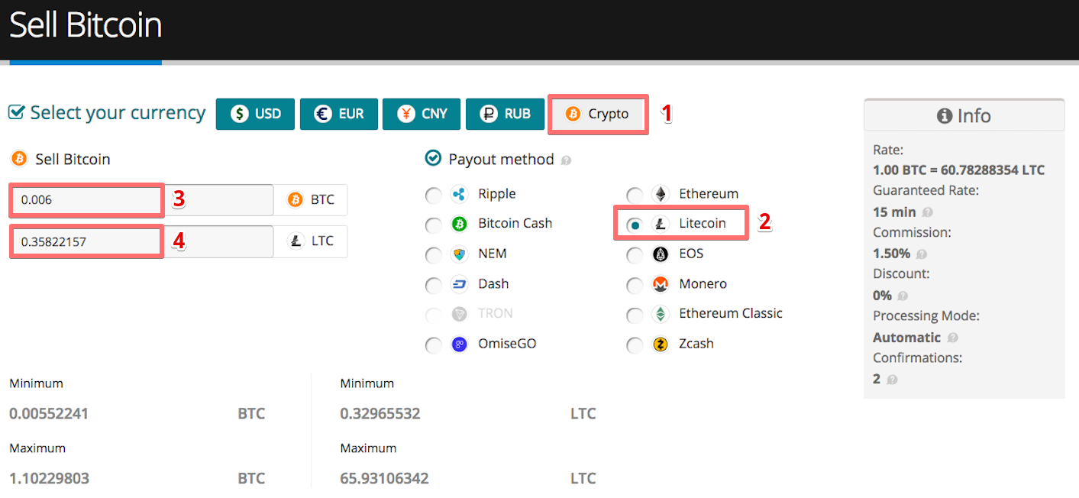
Task: Click the Monero logo icon
Action: click(x=660, y=284)
